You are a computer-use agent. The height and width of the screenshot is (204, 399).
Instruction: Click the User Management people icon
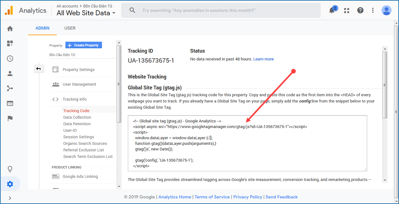click(x=55, y=84)
